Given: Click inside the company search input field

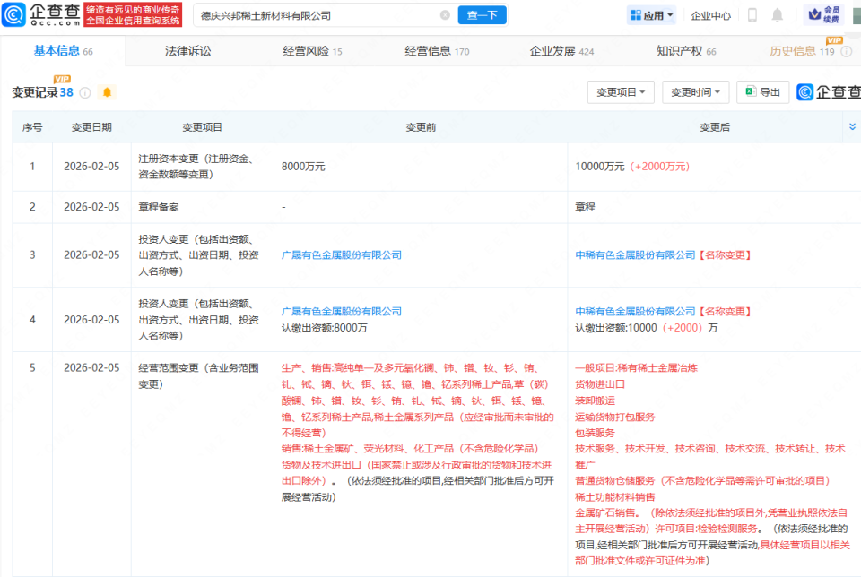Looking at the screenshot, I should point(314,14).
